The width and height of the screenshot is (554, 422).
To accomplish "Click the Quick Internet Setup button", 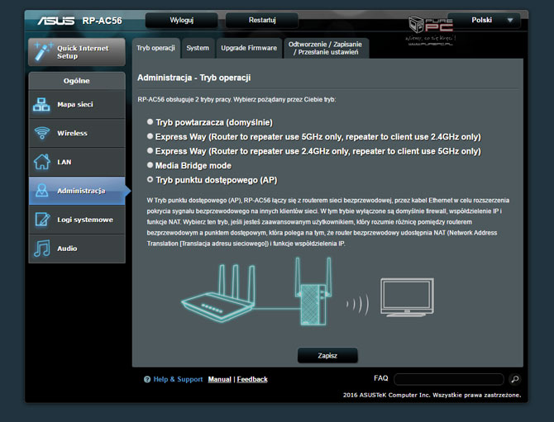I will (x=77, y=52).
